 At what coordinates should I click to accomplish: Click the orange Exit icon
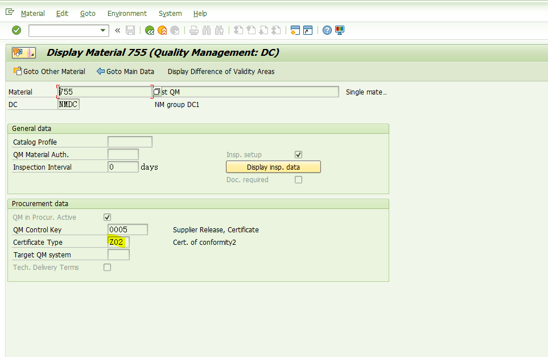163,31
